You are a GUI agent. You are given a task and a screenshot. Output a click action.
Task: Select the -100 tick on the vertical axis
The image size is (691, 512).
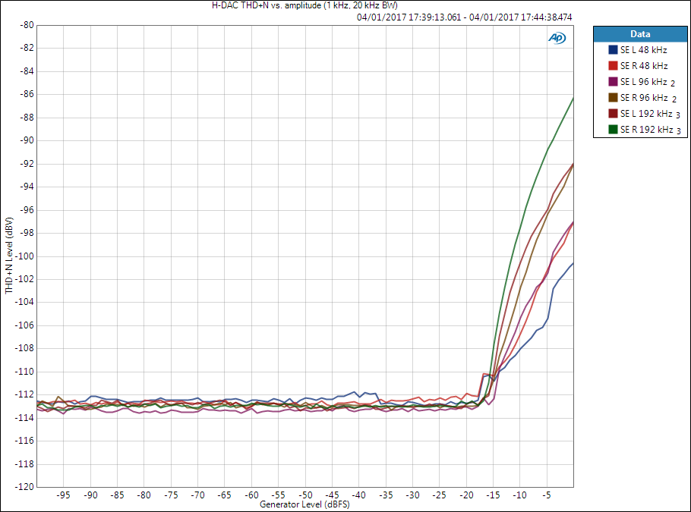pyautogui.click(x=25, y=256)
